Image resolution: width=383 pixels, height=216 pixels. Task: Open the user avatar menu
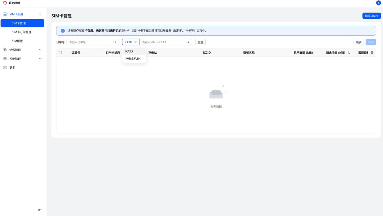(x=378, y=3)
